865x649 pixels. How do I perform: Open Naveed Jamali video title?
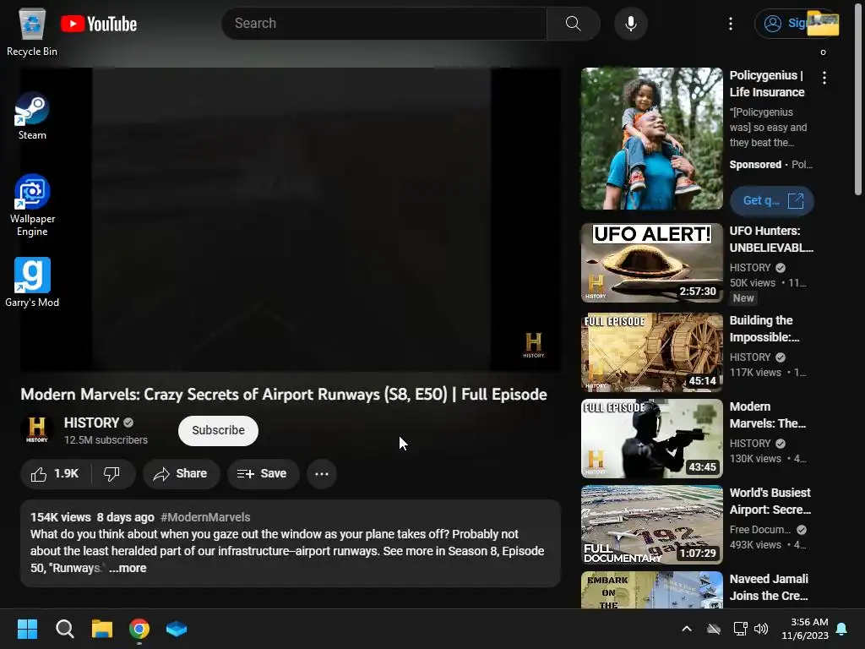coord(769,587)
